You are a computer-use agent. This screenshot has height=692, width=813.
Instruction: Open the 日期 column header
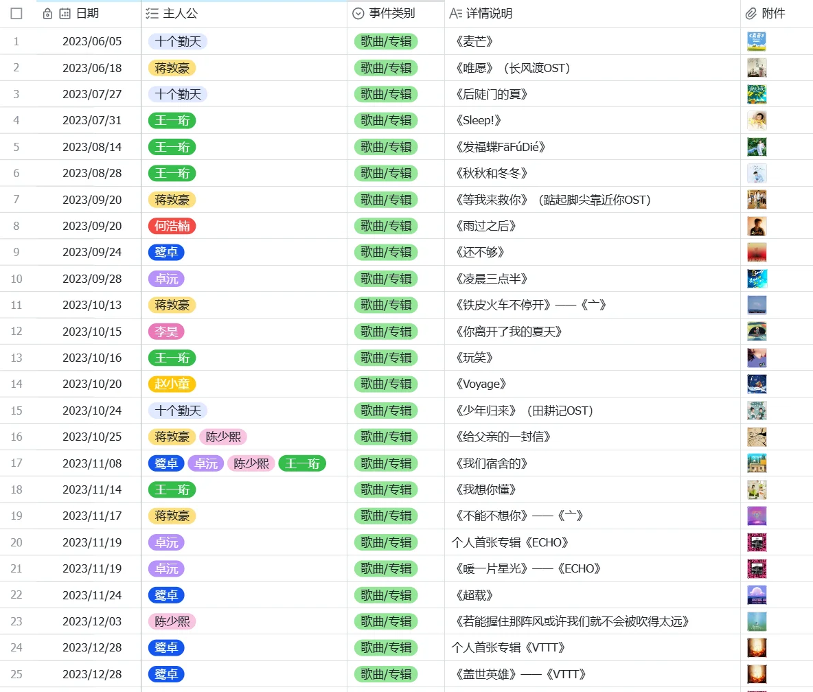(88, 14)
